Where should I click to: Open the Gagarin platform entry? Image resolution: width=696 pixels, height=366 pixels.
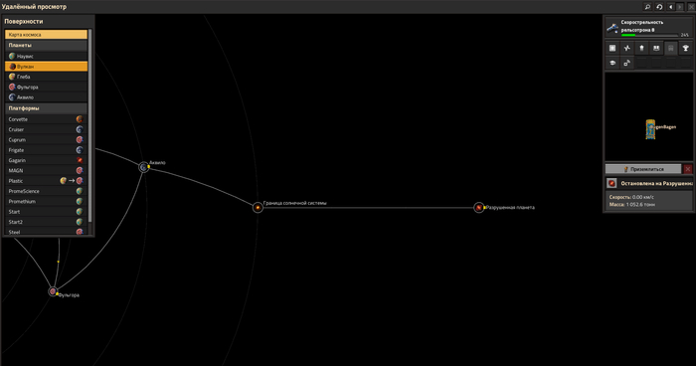point(46,160)
